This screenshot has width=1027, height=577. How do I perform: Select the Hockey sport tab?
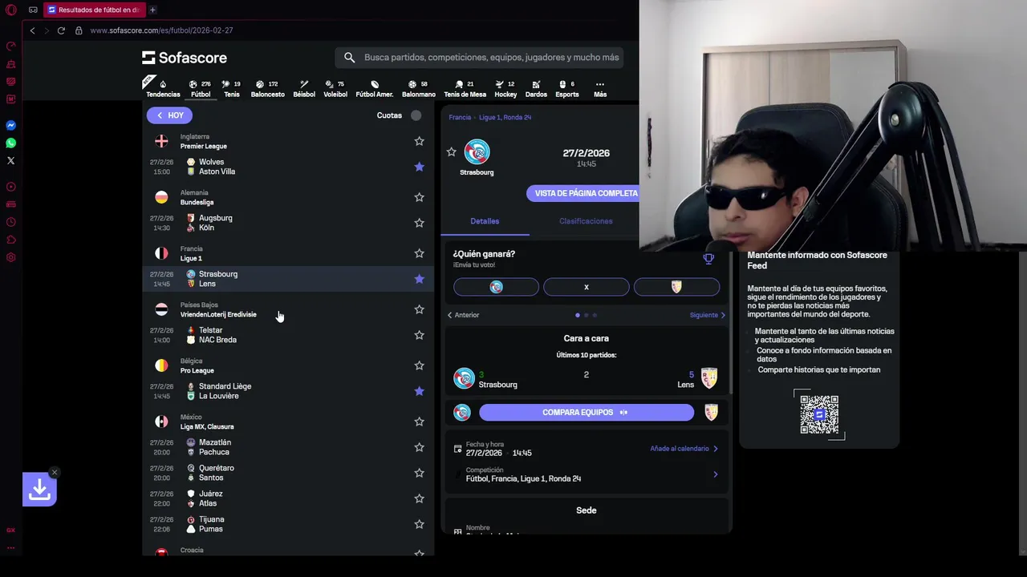point(505,88)
